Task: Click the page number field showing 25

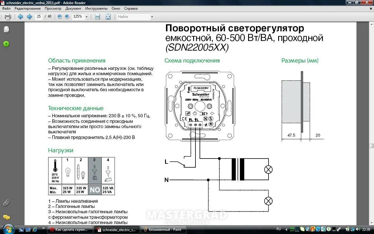Action: [39, 16]
